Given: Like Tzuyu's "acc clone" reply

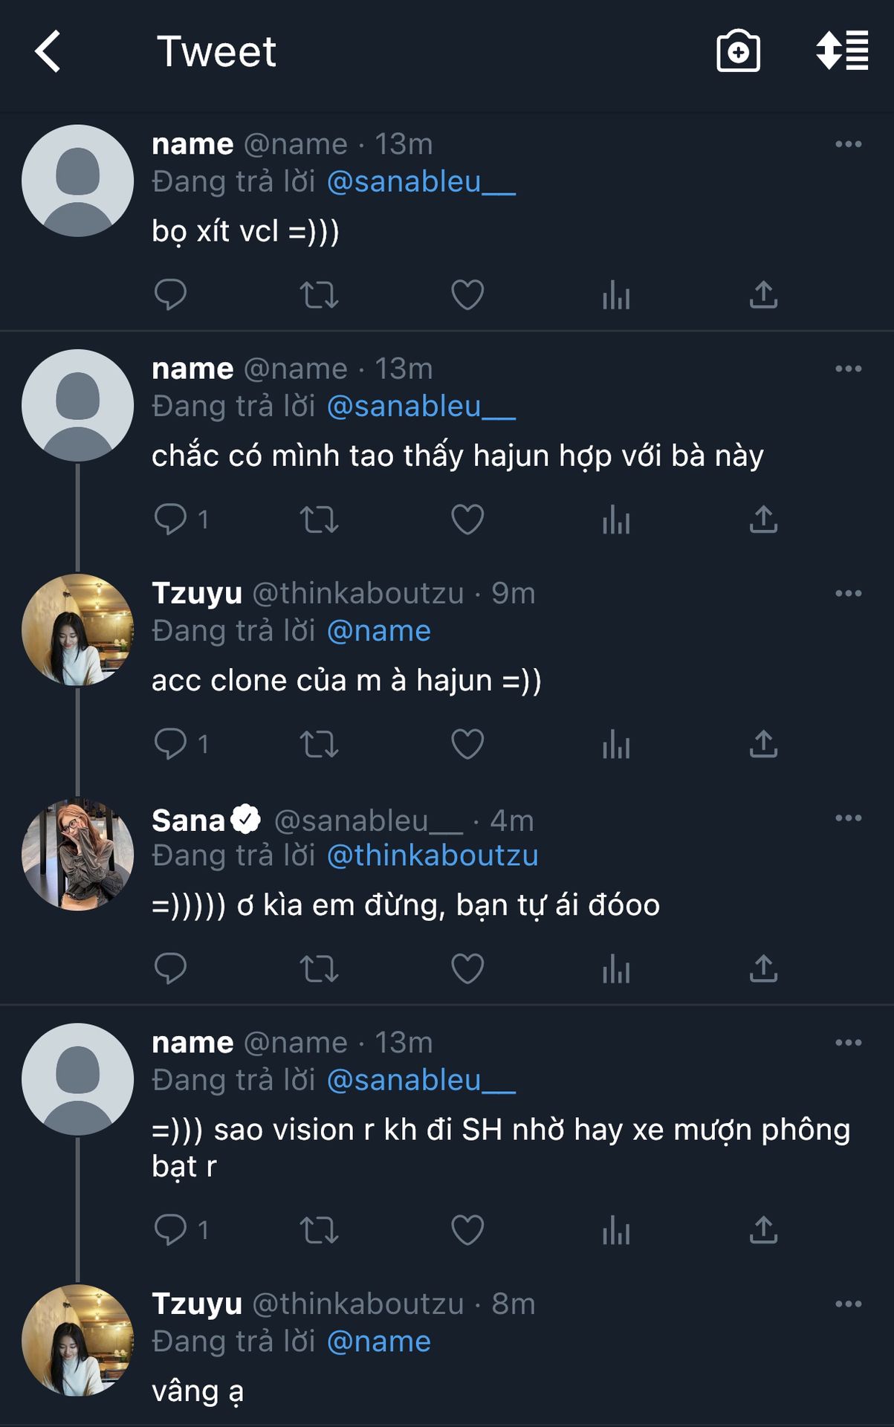Looking at the screenshot, I should point(467,744).
